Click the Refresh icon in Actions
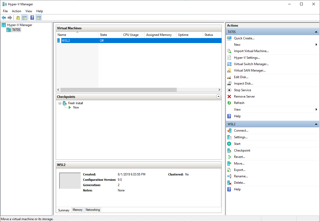This screenshot has width=320, height=222. pos(229,103)
